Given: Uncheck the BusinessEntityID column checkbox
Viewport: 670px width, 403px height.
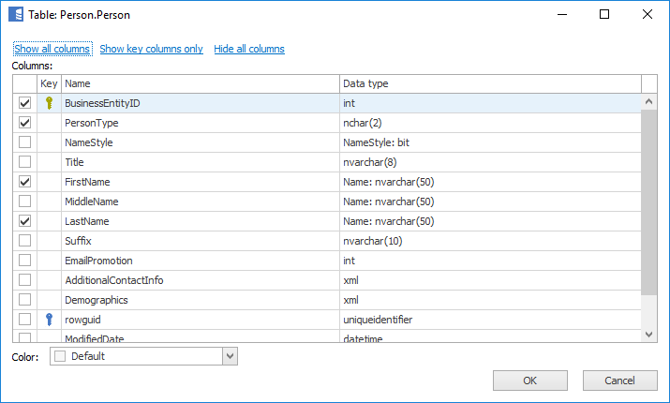Looking at the screenshot, I should pos(25,103).
